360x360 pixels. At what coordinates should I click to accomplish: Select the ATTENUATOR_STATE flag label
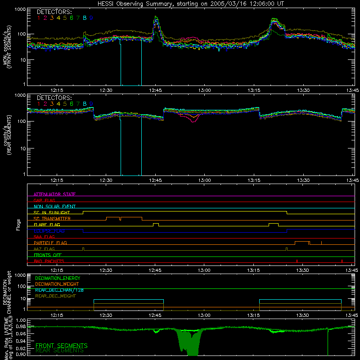(54, 194)
